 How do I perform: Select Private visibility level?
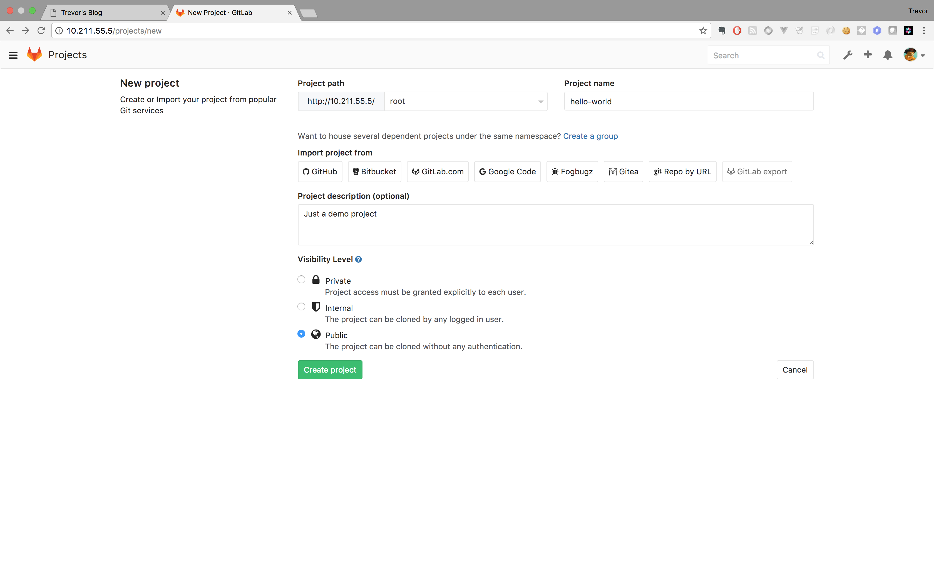point(301,280)
